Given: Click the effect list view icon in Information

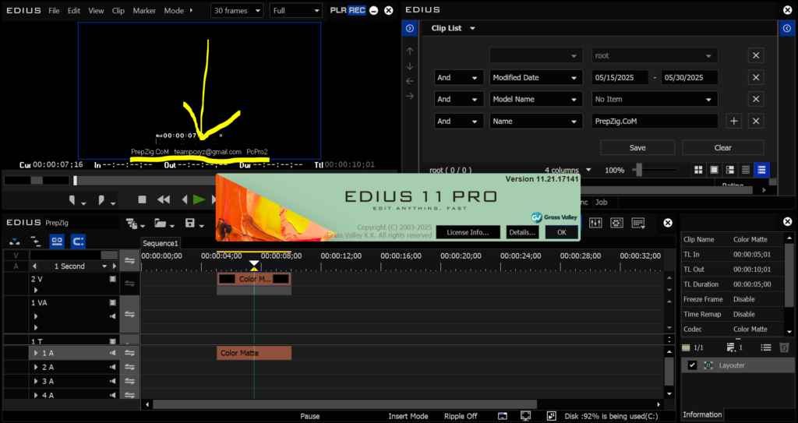Looking at the screenshot, I should (765, 347).
